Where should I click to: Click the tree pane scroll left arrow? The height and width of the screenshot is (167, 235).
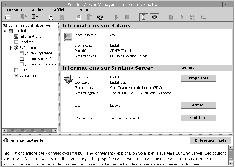click(4, 130)
